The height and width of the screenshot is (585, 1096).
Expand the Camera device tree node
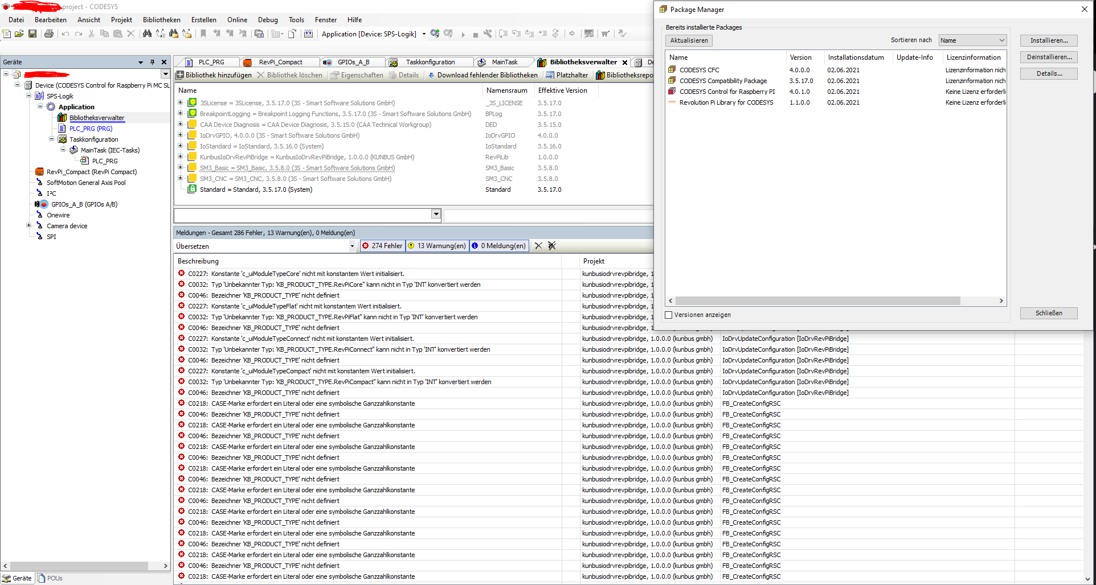pyautogui.click(x=28, y=225)
